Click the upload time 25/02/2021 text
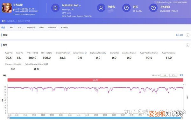 tap(169, 11)
